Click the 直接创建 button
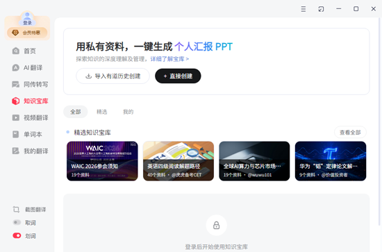 (178, 76)
